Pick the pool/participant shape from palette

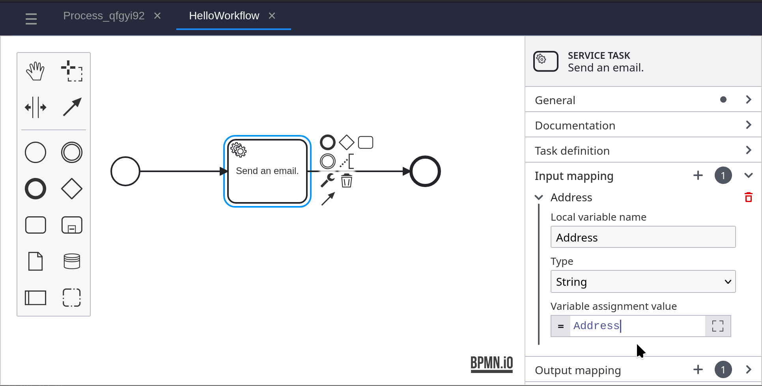[35, 298]
